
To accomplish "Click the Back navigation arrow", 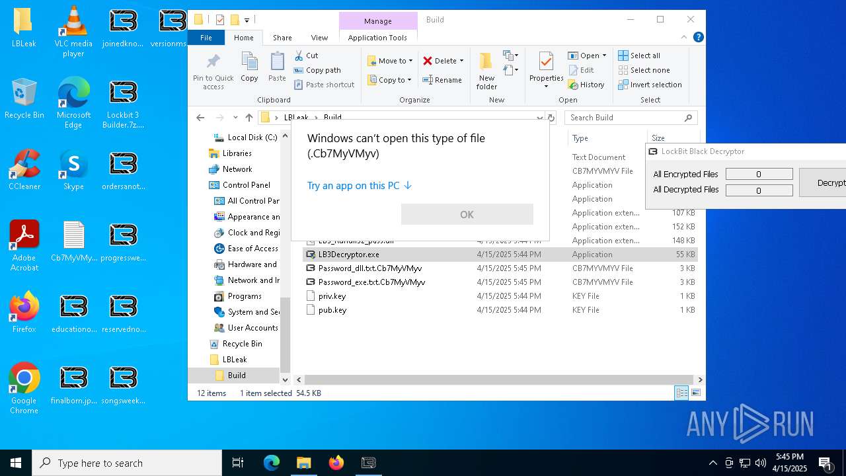I will pos(200,118).
